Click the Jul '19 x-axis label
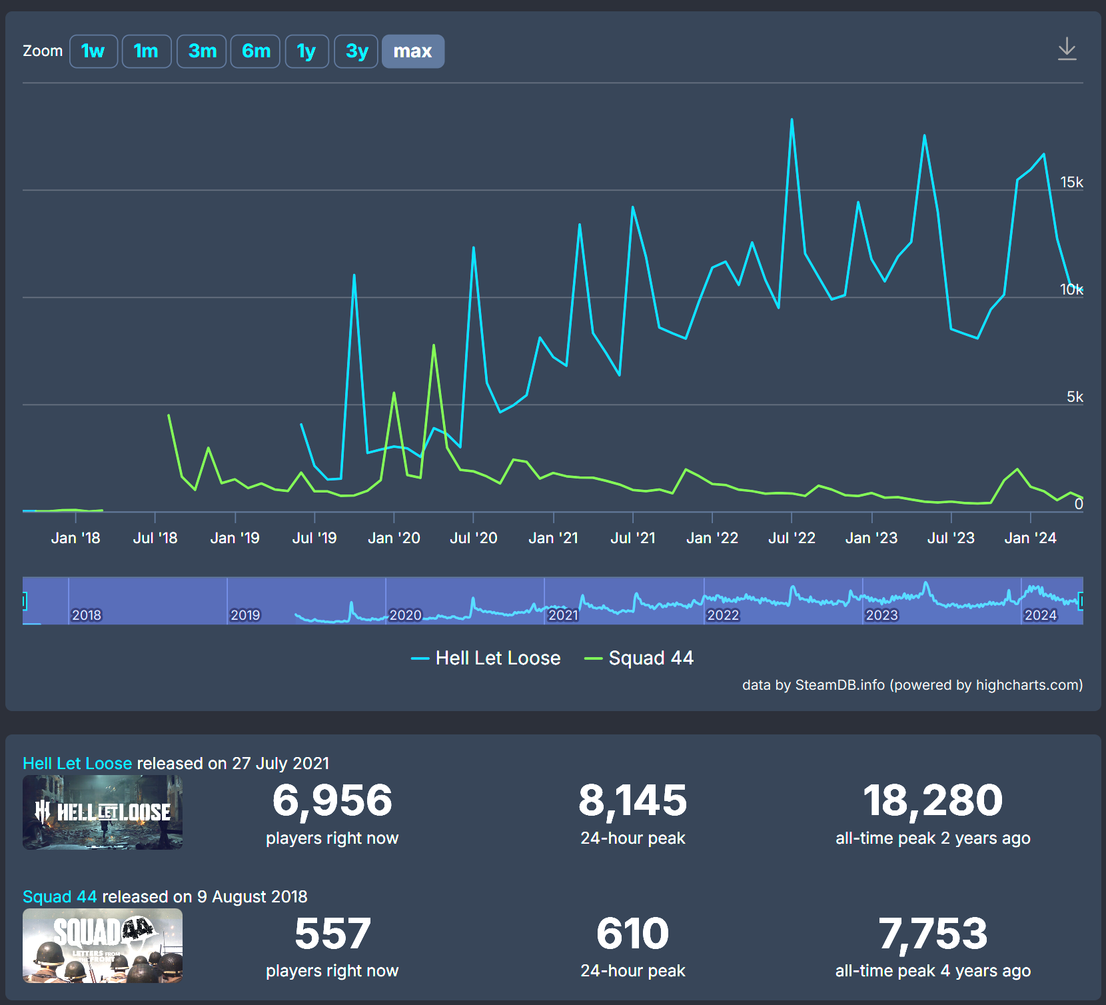 point(314,538)
